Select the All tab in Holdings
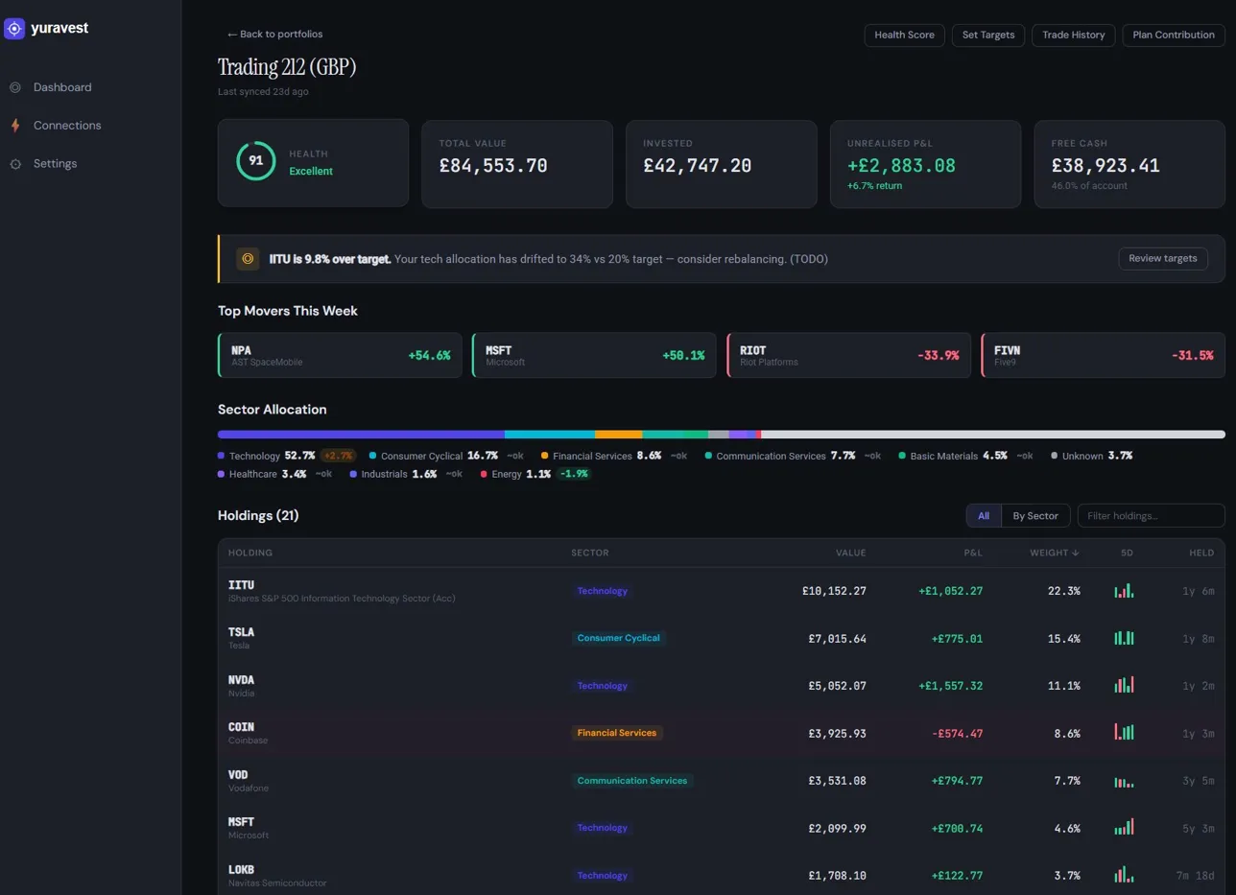This screenshot has width=1236, height=895. click(x=983, y=515)
